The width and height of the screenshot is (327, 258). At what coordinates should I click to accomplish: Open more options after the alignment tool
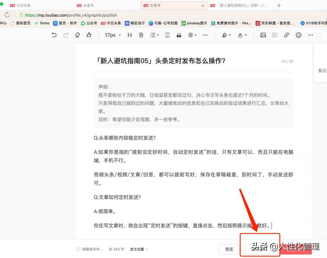[x=205, y=35]
